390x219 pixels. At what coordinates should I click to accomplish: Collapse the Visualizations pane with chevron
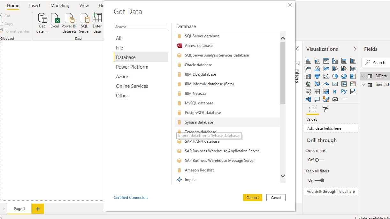click(x=355, y=49)
